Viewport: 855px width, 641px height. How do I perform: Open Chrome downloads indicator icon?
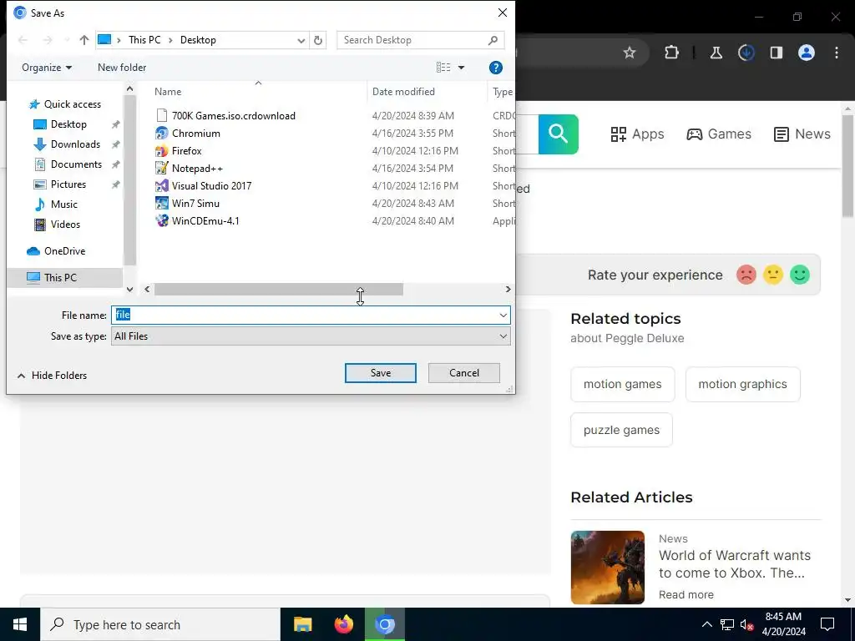746,53
